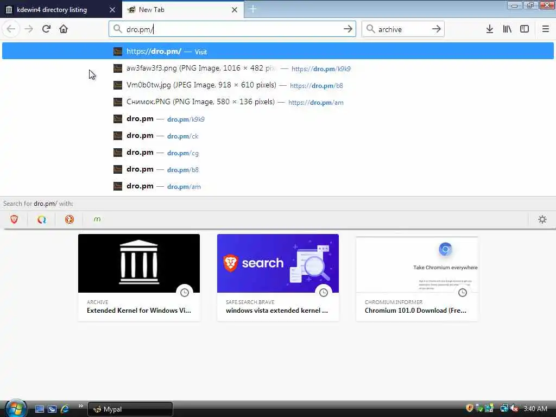Submit the archive search with arrow

tap(436, 29)
